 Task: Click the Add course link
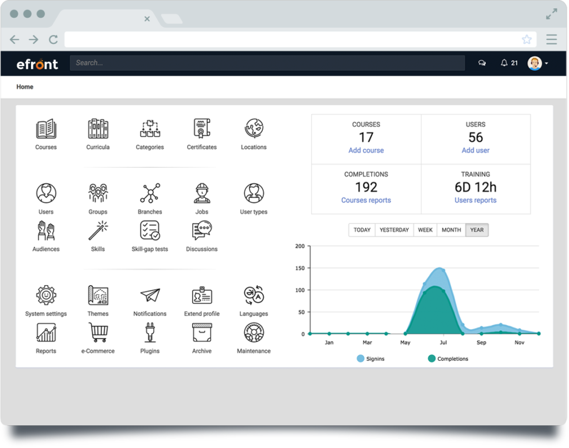pos(366,151)
